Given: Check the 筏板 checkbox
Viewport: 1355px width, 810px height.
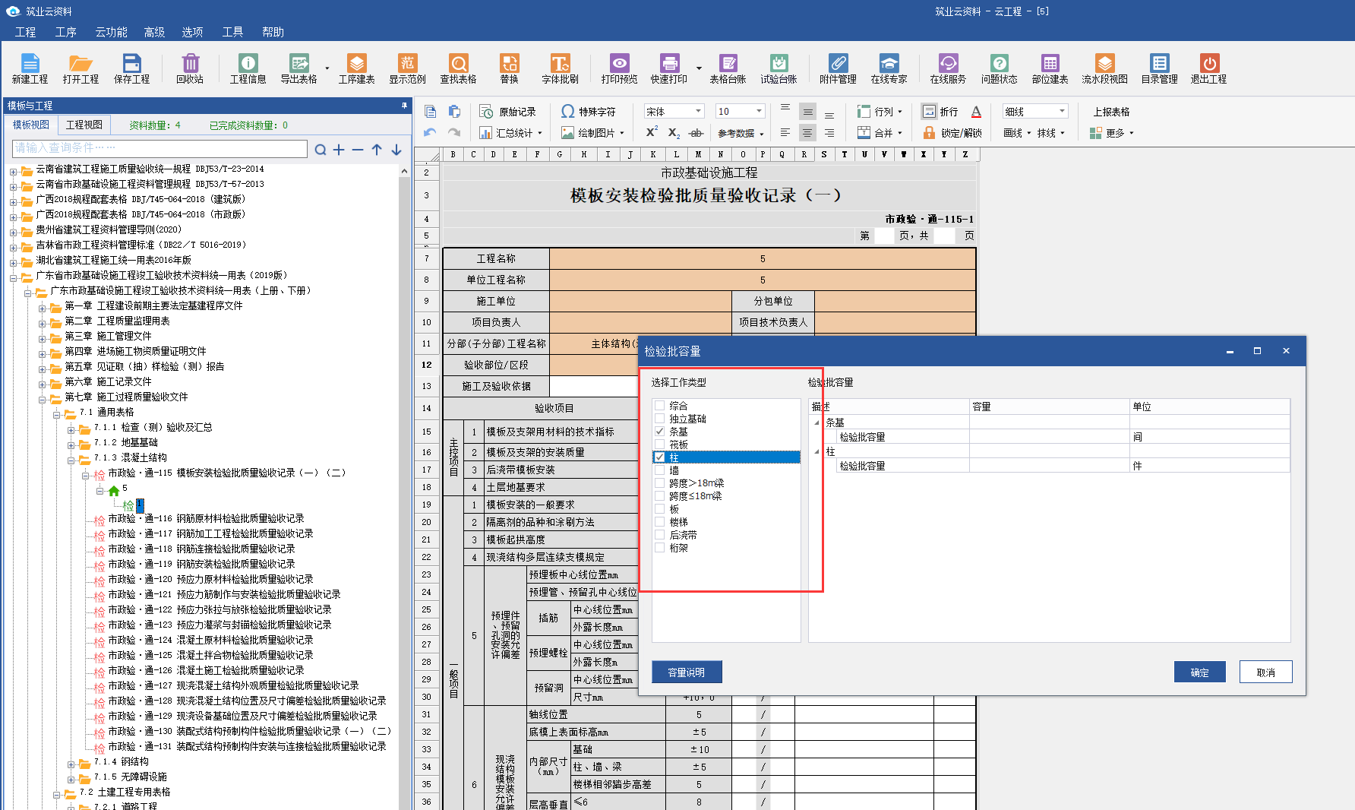Looking at the screenshot, I should coord(660,445).
